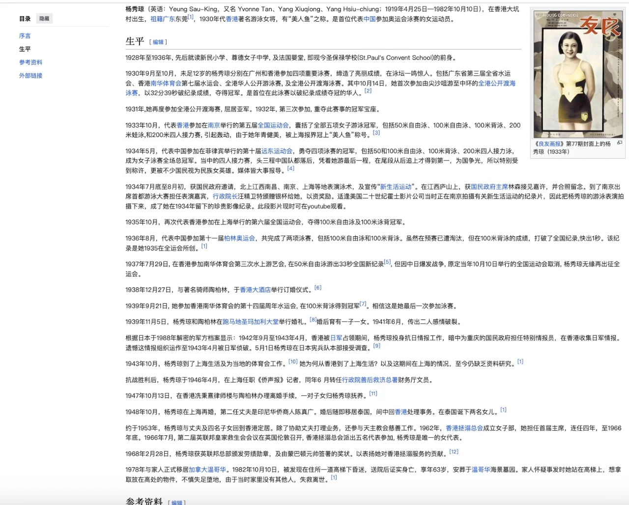Open citation [1] after 东莞 in intro
The image size is (629, 505).
tap(191, 17)
